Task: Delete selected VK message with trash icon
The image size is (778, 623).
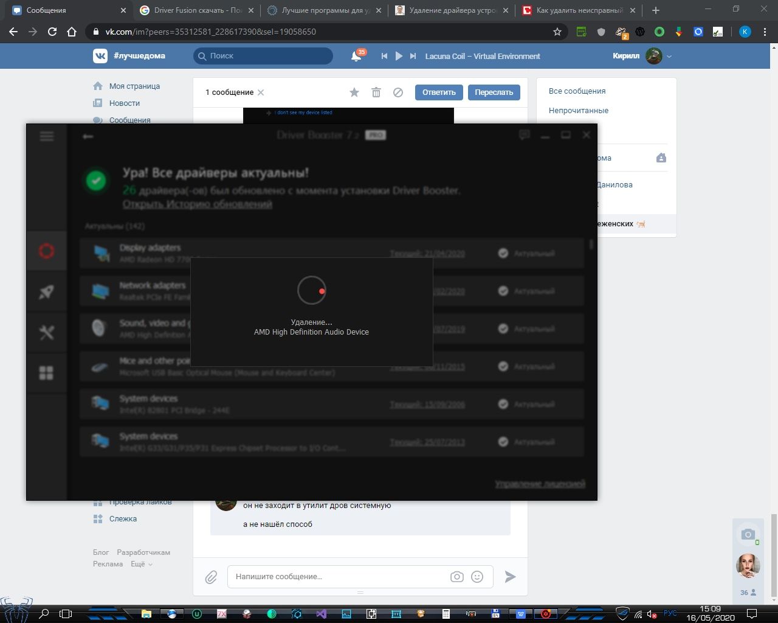Action: click(376, 92)
